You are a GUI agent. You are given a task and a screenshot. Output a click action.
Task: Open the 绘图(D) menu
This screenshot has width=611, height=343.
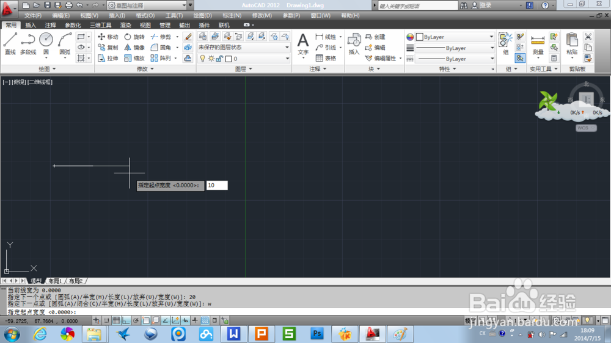pyautogui.click(x=203, y=16)
